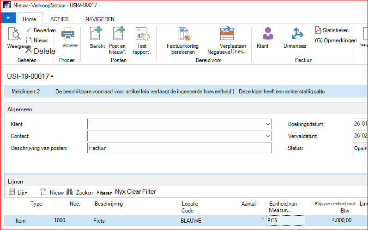
Task: Switch to the NAVIGEREN tab
Action: 100,19
